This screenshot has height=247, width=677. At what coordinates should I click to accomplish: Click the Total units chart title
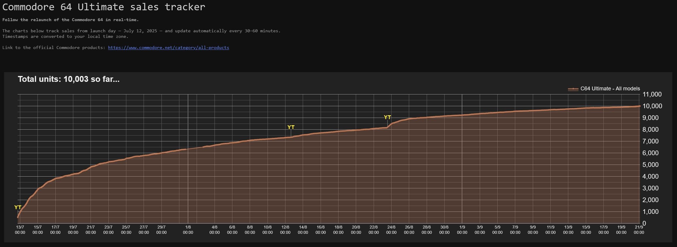pyautogui.click(x=69, y=79)
